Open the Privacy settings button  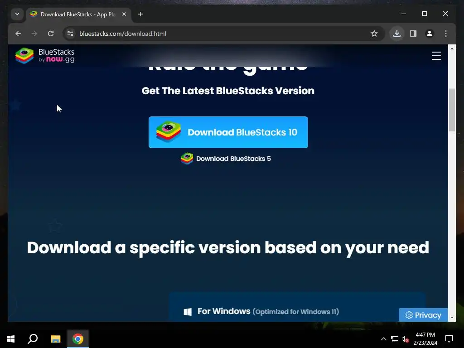[x=423, y=315]
